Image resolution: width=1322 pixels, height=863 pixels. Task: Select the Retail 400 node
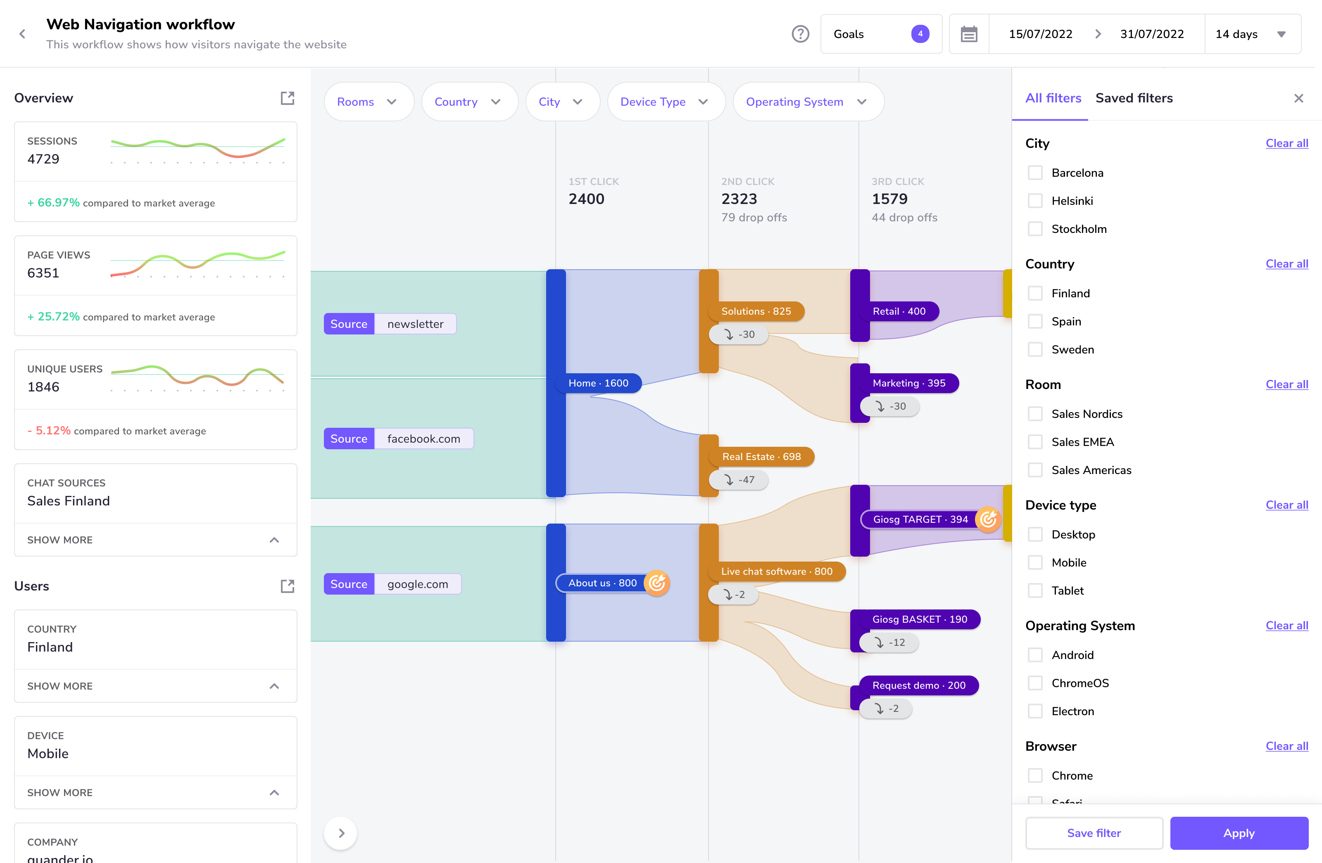point(899,311)
